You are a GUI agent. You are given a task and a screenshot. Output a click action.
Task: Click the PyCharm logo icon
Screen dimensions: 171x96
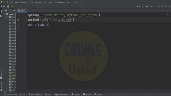pyautogui.click(x=2, y=2)
